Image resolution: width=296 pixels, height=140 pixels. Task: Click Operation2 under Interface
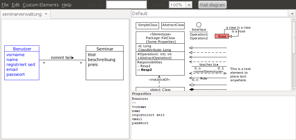pyautogui.click(x=199, y=38)
